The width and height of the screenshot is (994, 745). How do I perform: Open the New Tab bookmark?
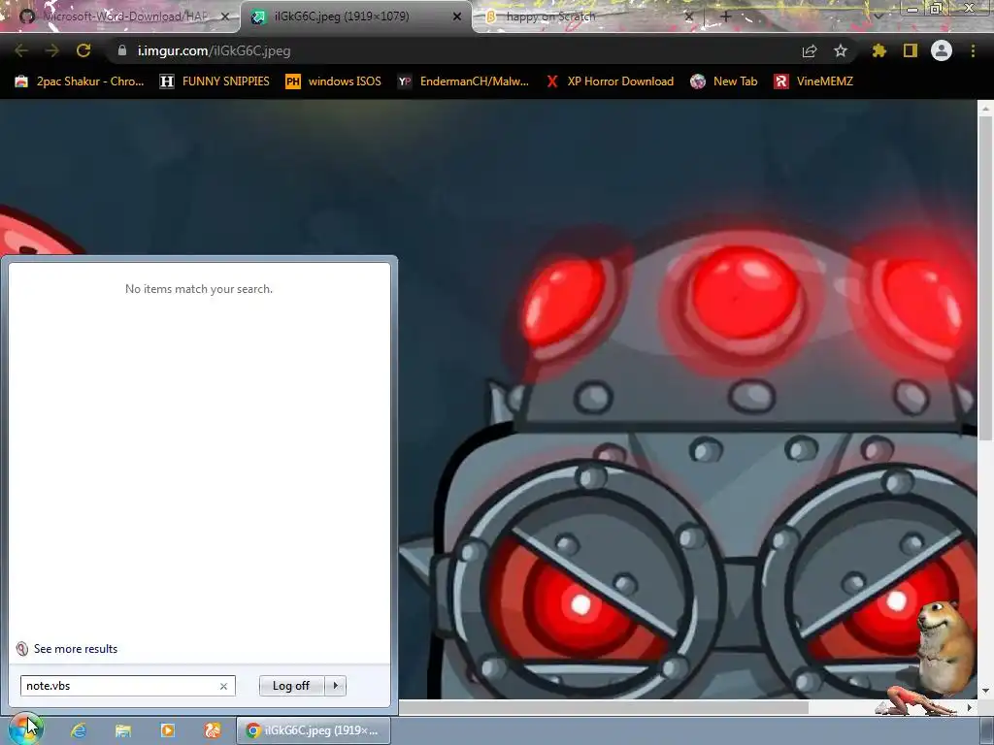click(x=724, y=81)
